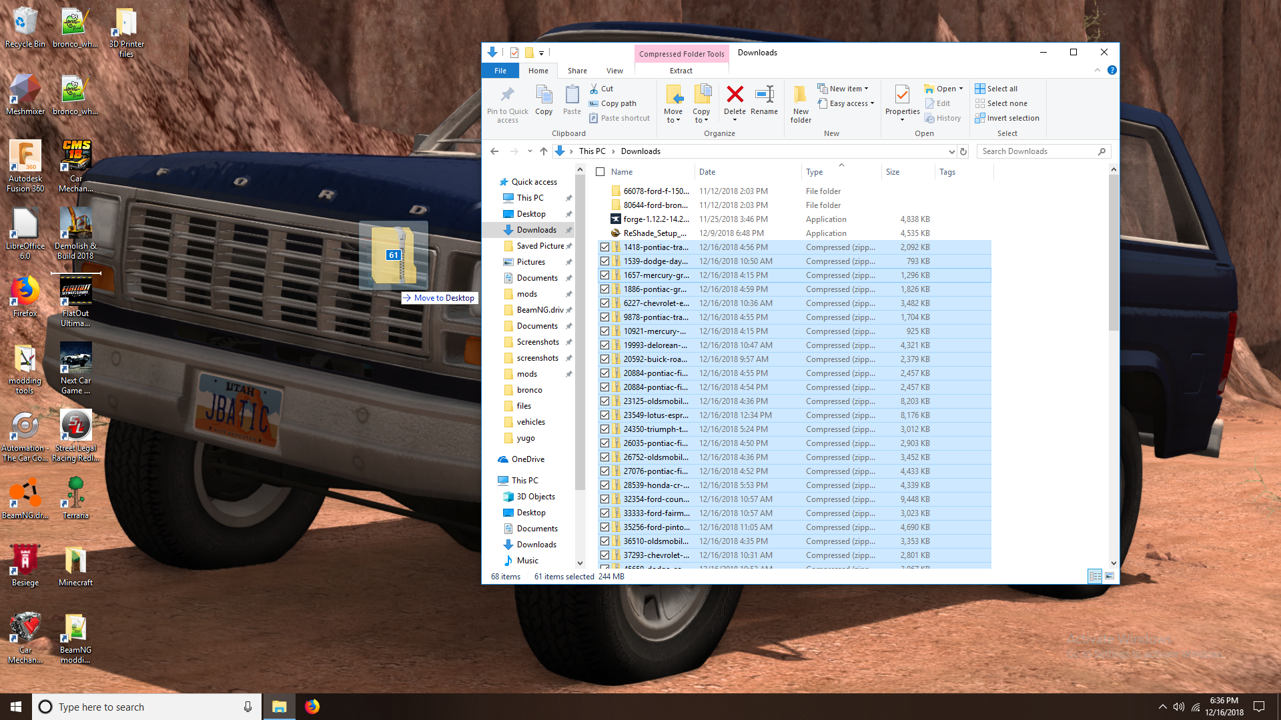Open Firefox from the taskbar
This screenshot has width=1281, height=720.
tap(312, 707)
